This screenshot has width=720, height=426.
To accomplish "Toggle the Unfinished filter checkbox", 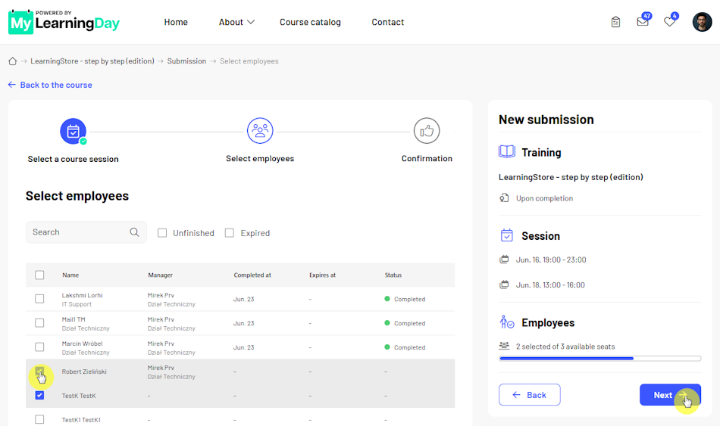I will (x=162, y=233).
